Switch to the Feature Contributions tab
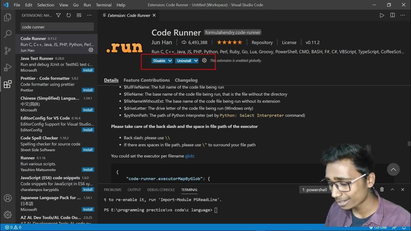 [147, 80]
